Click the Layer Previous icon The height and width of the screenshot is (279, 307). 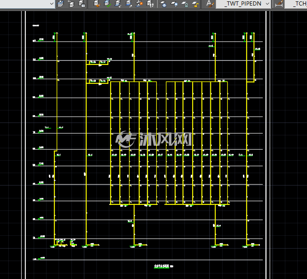pos(71,4)
